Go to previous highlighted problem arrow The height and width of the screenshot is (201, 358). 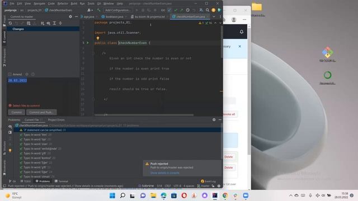[215, 23]
